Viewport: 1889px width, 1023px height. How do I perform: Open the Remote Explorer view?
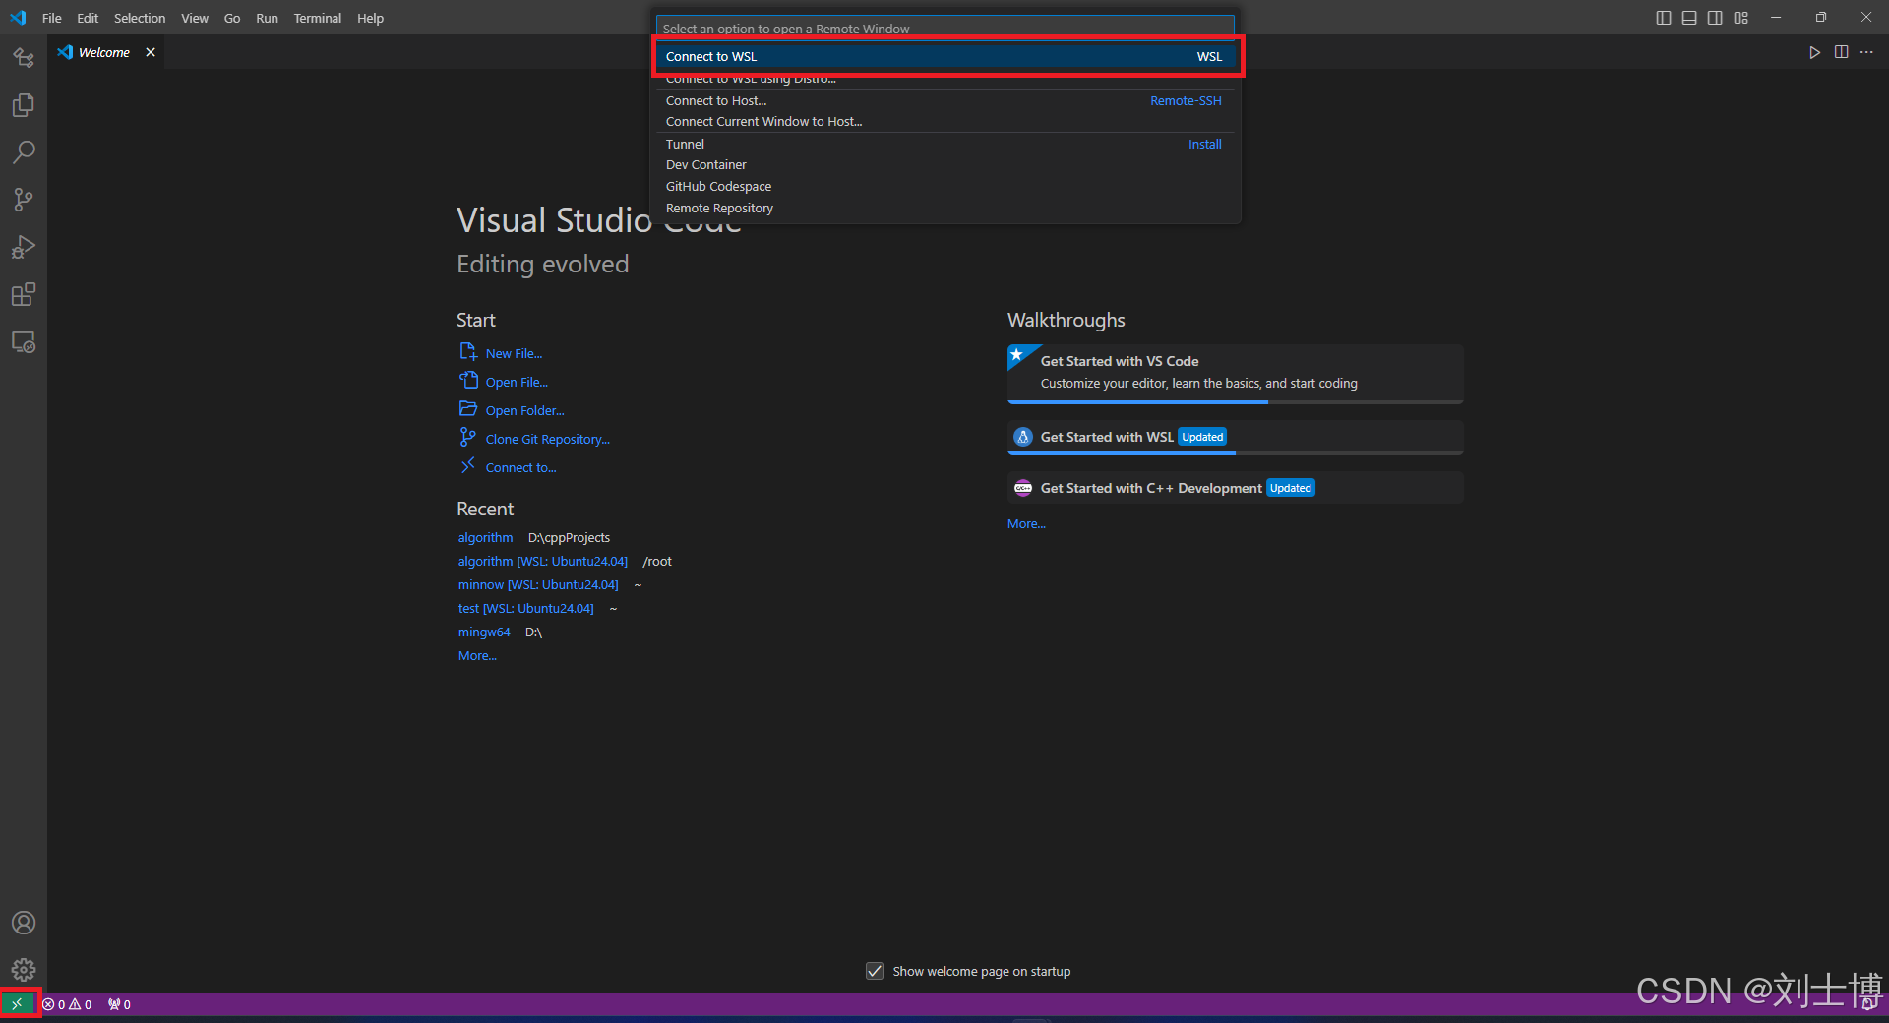[x=24, y=342]
